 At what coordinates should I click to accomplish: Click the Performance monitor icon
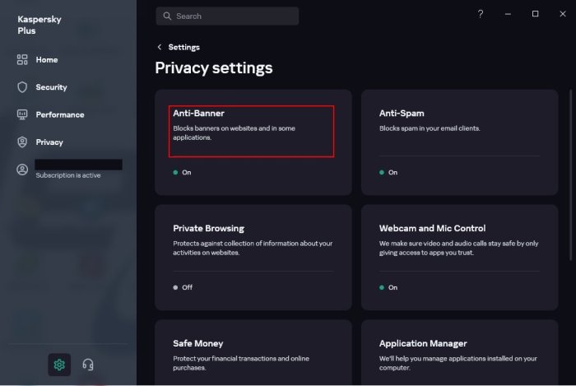coord(23,114)
